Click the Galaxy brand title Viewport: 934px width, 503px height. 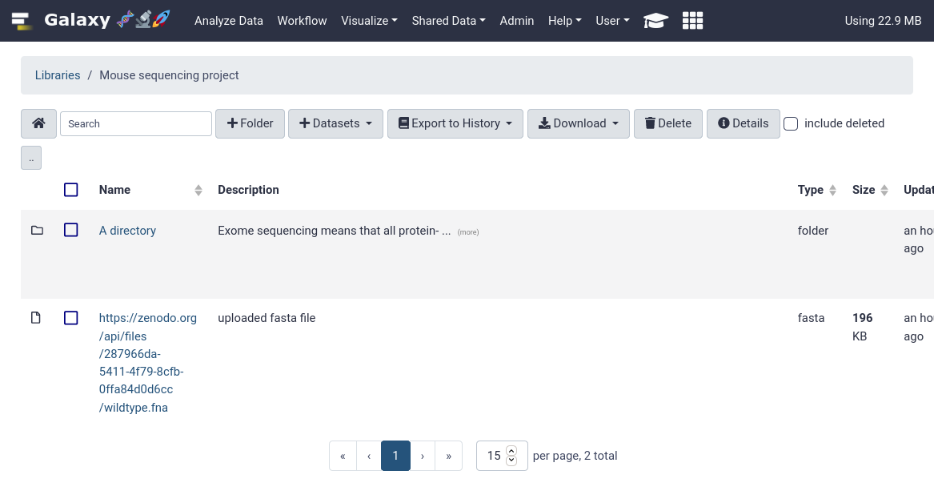point(77,20)
